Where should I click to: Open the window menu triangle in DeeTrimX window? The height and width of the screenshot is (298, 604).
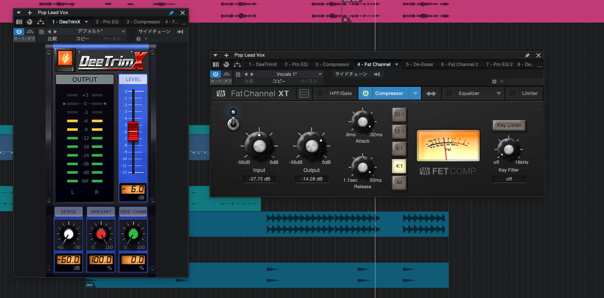coord(19,13)
